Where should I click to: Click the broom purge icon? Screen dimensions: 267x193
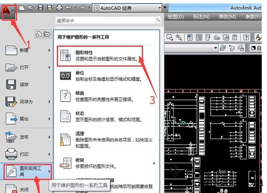click(x=65, y=140)
